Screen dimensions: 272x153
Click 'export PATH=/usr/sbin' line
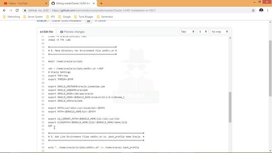pos(76,108)
